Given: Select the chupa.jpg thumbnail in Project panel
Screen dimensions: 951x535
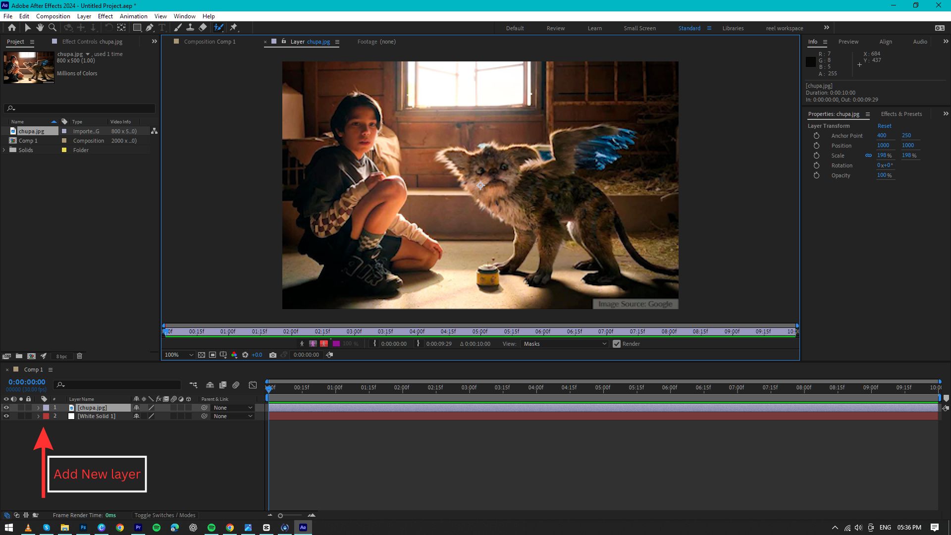Looking at the screenshot, I should coord(28,67).
